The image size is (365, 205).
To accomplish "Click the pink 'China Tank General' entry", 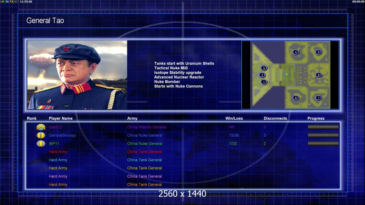I will click(144, 176).
